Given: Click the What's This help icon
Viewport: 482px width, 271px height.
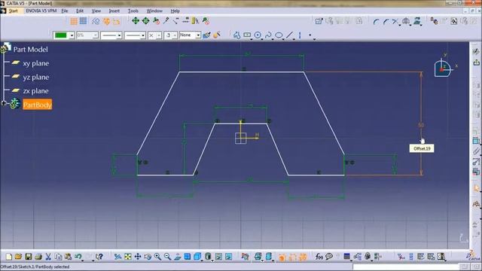Looking at the screenshot, I should [x=99, y=257].
